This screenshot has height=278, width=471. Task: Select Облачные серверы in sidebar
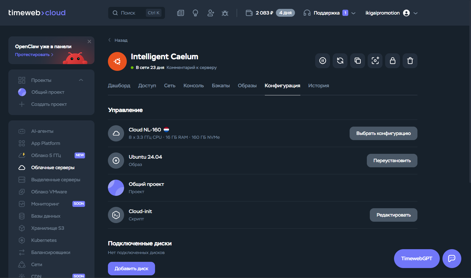coord(52,168)
